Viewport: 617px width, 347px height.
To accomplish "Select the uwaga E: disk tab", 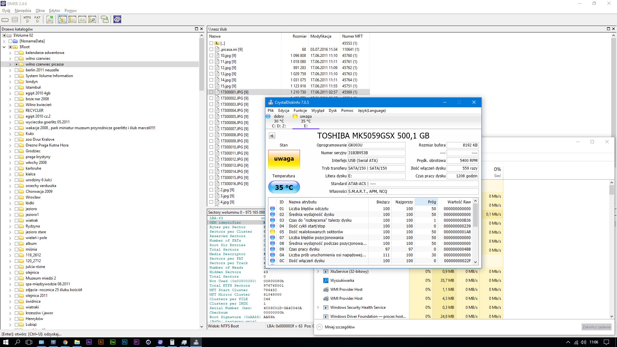I will pyautogui.click(x=306, y=121).
